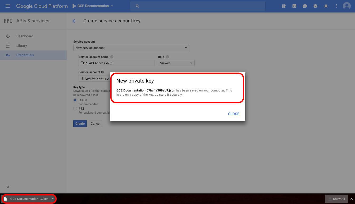Click CLOSE in the private key dialog
This screenshot has height=204, width=355.
pos(234,114)
